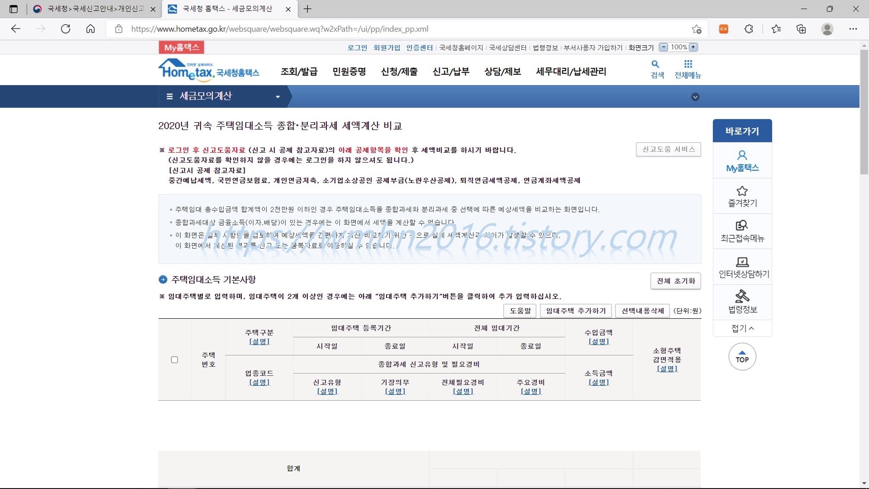Open 설명 link under 전체필요경비
This screenshot has width=869, height=489.
463,391
